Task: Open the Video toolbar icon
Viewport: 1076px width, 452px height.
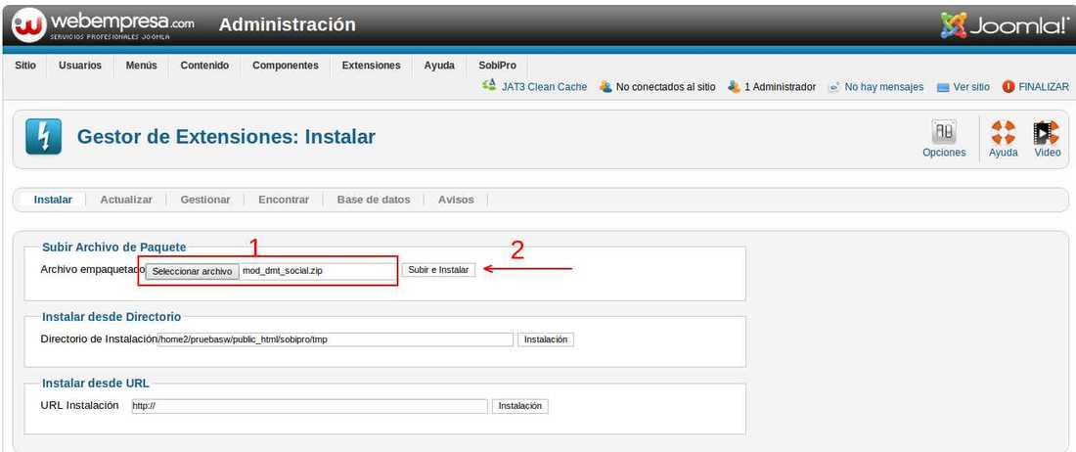Action: tap(1047, 132)
